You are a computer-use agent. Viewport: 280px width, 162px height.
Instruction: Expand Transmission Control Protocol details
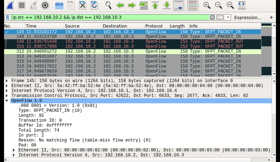tap(7, 96)
